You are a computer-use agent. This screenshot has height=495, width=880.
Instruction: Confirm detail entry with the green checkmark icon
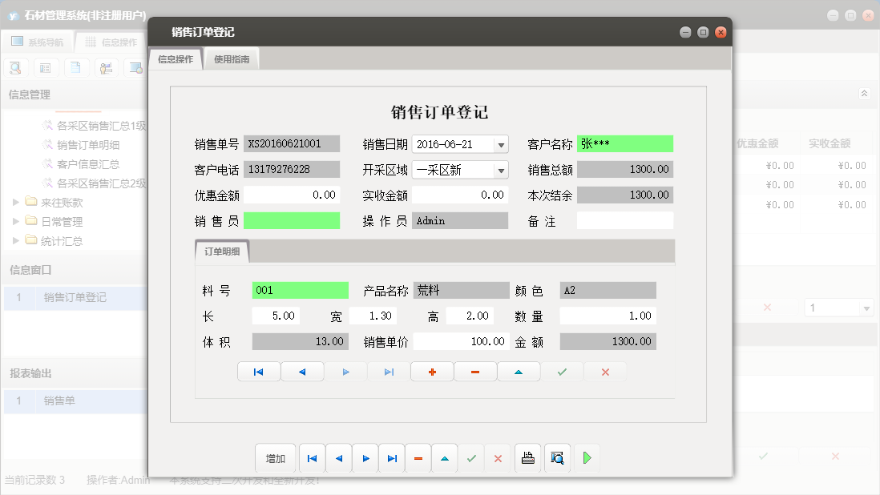click(x=562, y=371)
